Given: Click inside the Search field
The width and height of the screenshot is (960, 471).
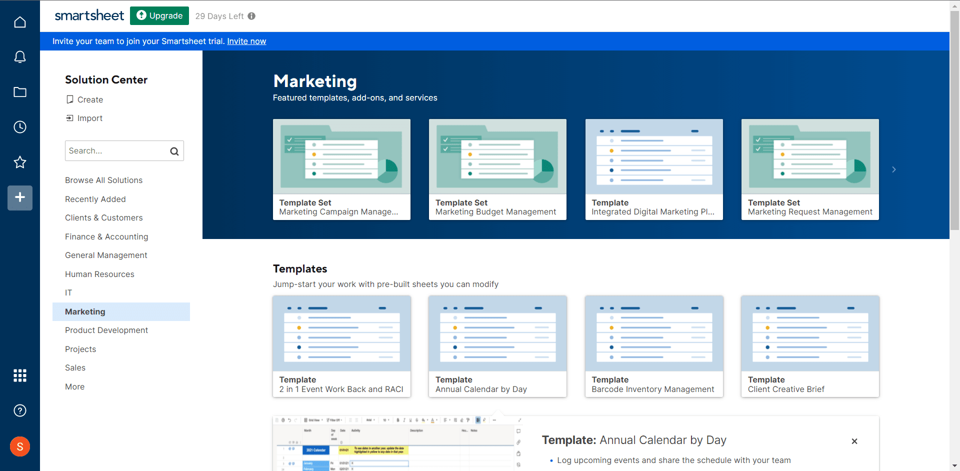Looking at the screenshot, I should coord(115,150).
